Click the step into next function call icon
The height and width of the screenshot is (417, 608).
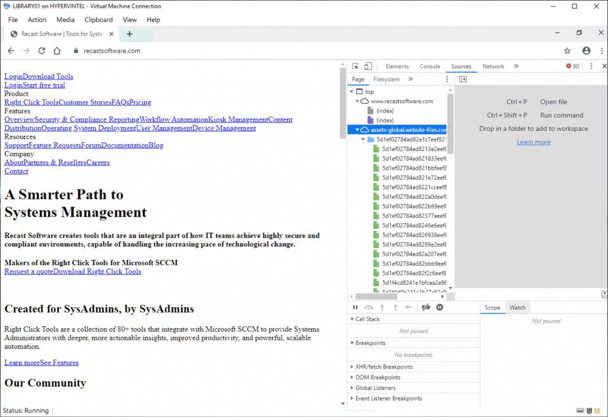(382, 307)
